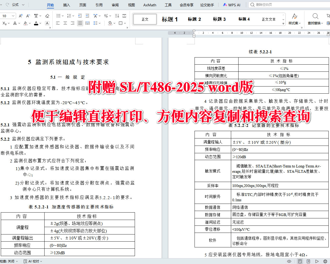Open the Chinese layout character scaling tool

tap(95, 16)
